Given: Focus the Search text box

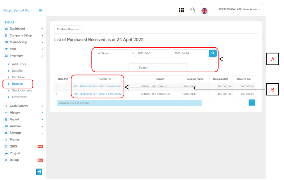Looking at the screenshot, I should (x=158, y=67).
